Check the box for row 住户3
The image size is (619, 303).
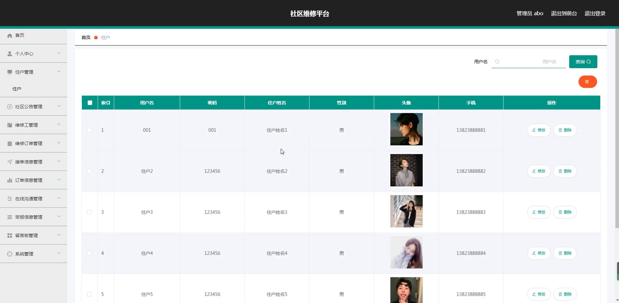click(x=89, y=212)
